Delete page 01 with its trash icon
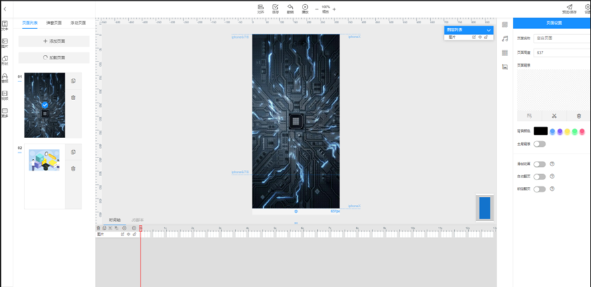 pyautogui.click(x=73, y=97)
